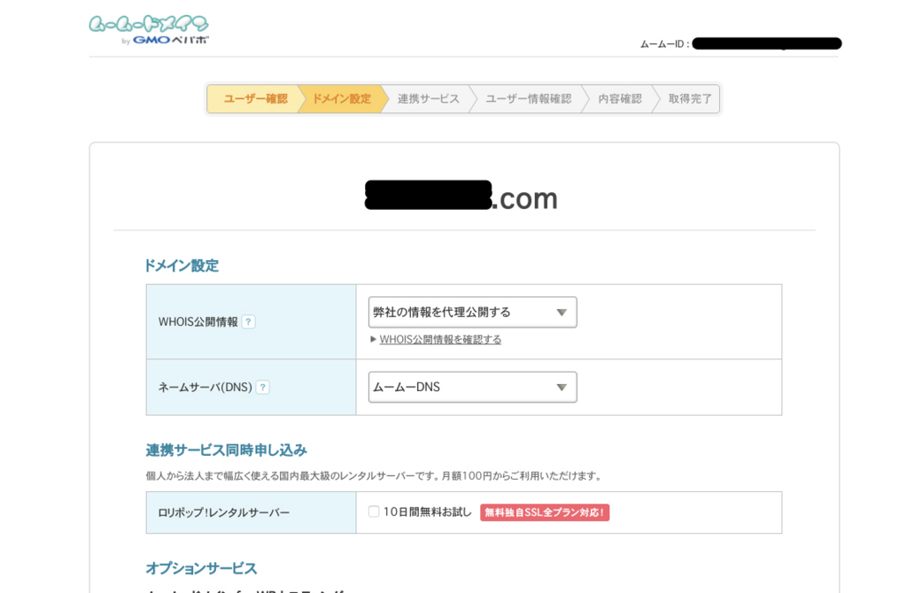907x593 pixels.
Task: Click the ロリポップ!レンタルサーバー row label
Action: [x=224, y=512]
